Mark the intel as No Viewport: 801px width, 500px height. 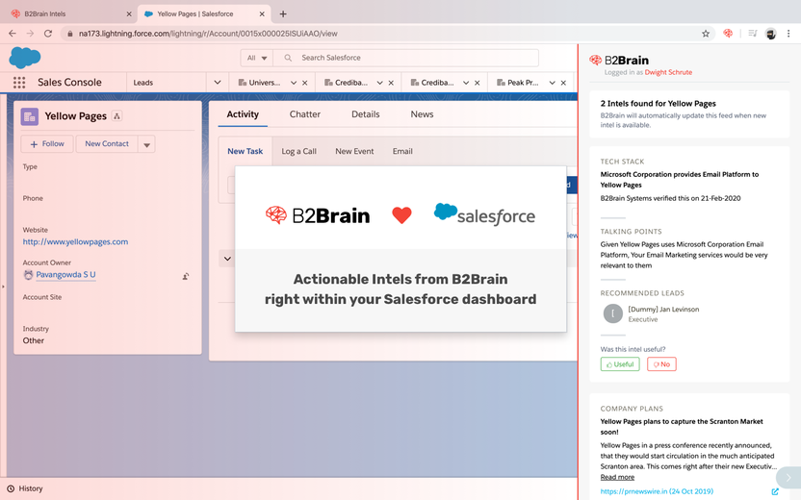pyautogui.click(x=661, y=364)
